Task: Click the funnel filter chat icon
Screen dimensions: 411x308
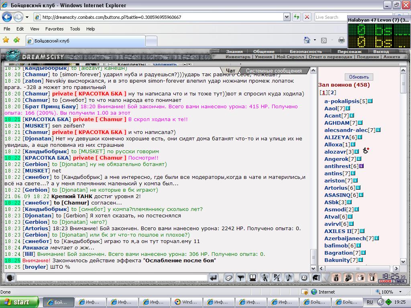Action: coord(241,278)
